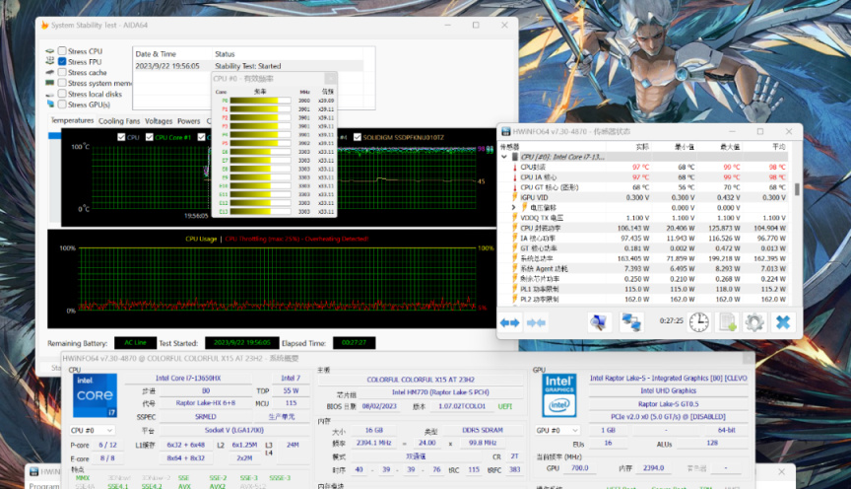Click the Intel Graphics logo in GPU section
851x489 pixels.
click(559, 395)
